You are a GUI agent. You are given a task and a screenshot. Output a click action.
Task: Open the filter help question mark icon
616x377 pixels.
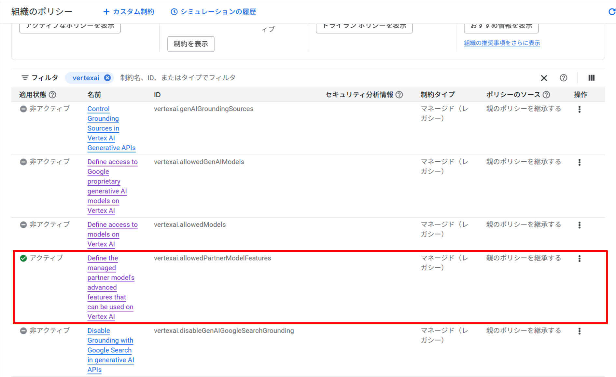coord(563,78)
